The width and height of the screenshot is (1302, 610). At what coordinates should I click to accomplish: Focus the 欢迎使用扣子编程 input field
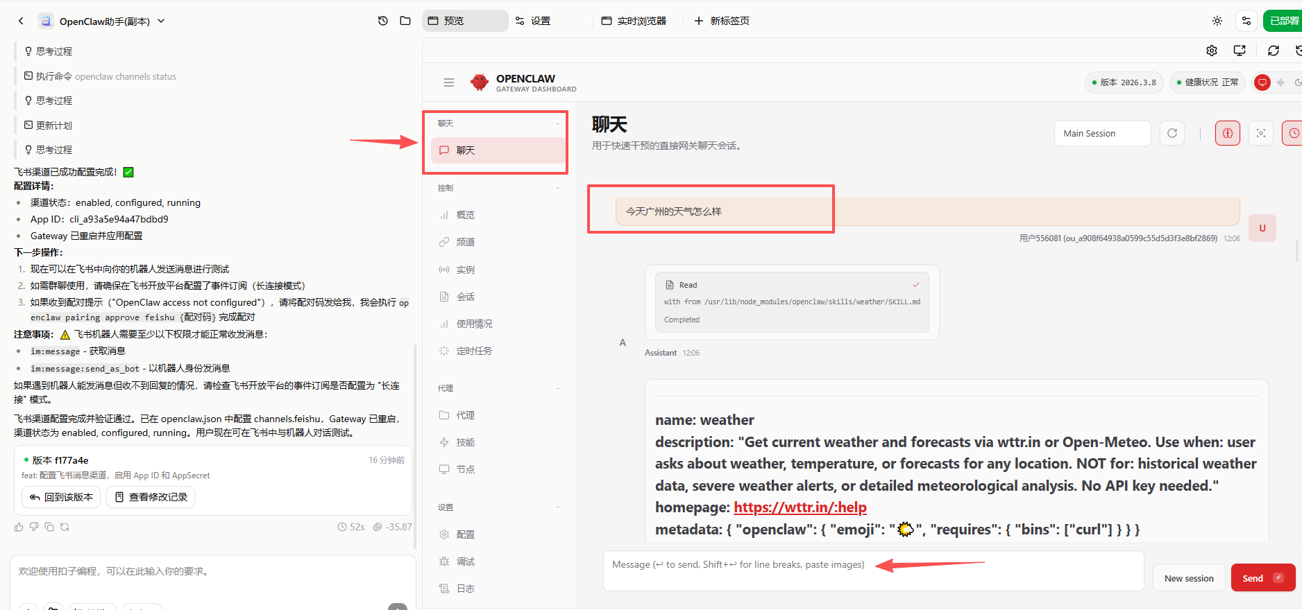pos(212,571)
